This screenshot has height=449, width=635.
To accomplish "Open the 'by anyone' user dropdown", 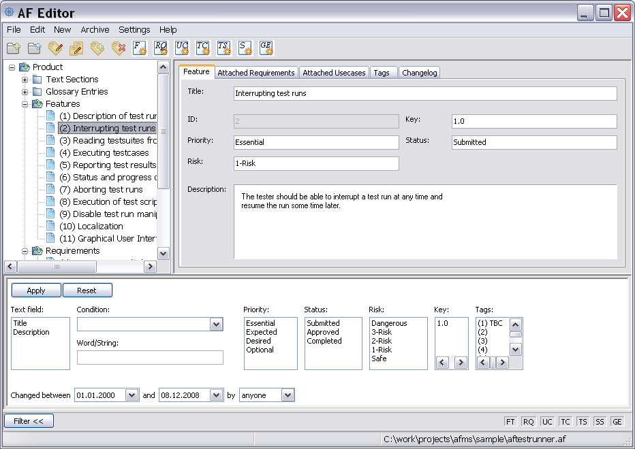I will [x=288, y=395].
